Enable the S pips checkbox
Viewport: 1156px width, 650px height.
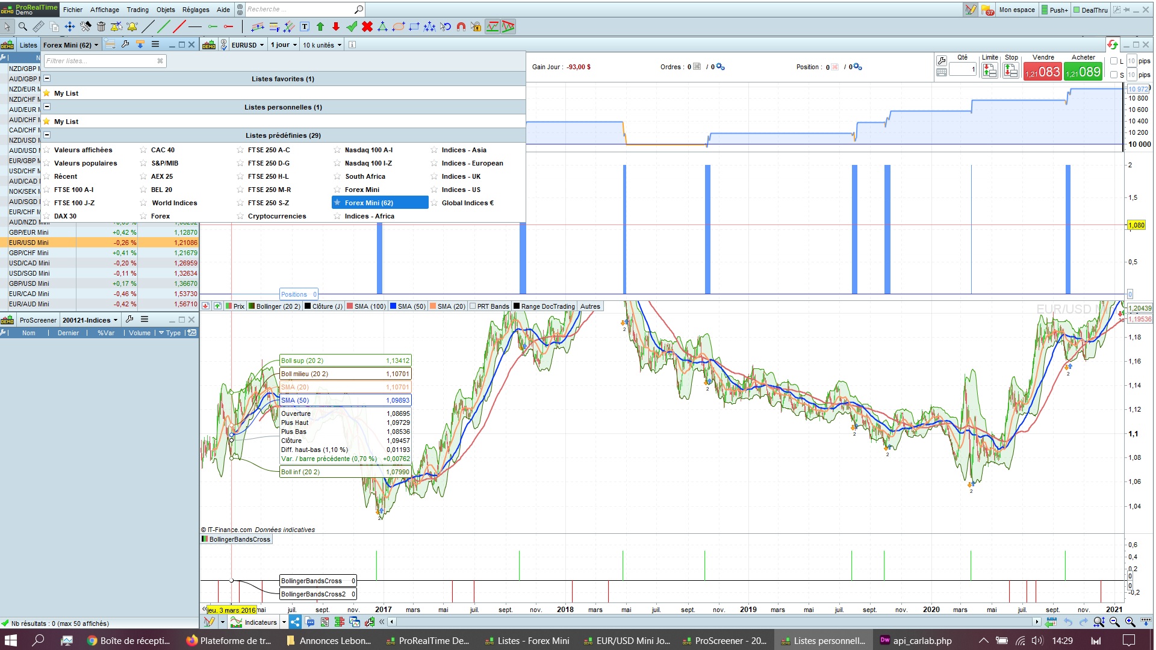point(1114,75)
